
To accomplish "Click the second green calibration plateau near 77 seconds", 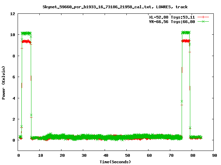I will (x=186, y=33).
